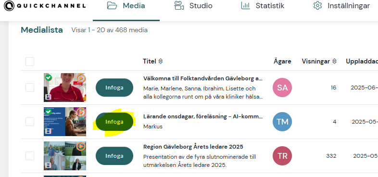Click the TR owner avatar
This screenshot has height=177, width=378.
282,156
